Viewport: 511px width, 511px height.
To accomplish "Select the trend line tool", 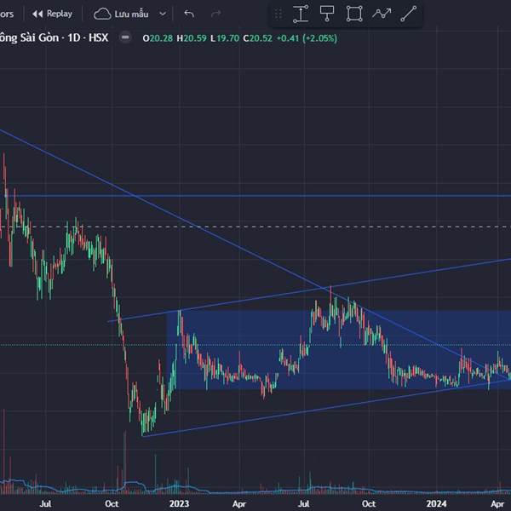I will pyautogui.click(x=408, y=14).
